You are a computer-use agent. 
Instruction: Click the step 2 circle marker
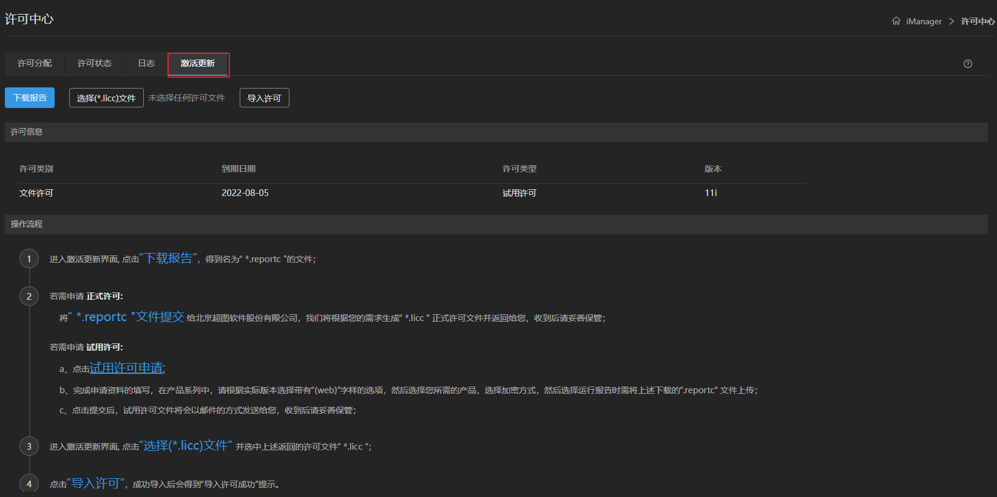(29, 296)
